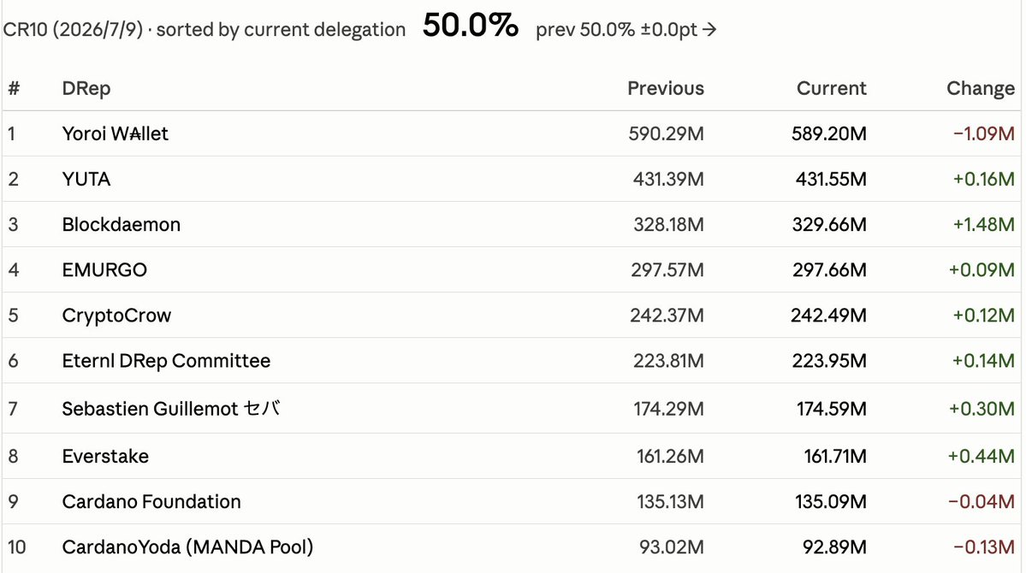Click Yoroi Wallet's −1.09M change value
Image resolution: width=1026 pixels, height=573 pixels.
tap(983, 133)
